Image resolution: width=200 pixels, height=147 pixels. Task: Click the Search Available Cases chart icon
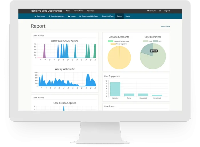[x=80, y=16]
